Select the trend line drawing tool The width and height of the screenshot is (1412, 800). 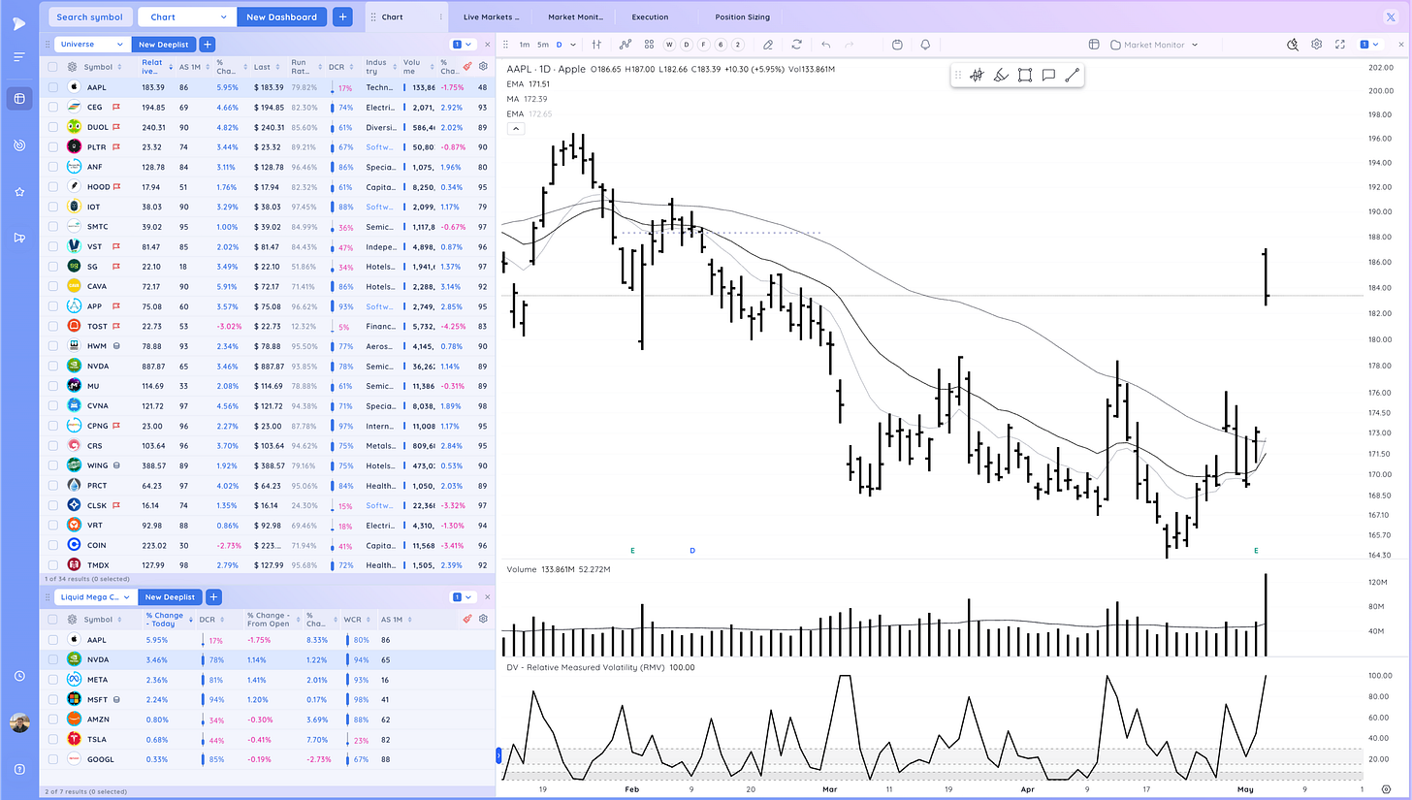click(1072, 75)
